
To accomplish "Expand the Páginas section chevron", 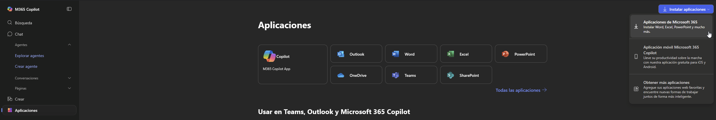I will [x=69, y=88].
